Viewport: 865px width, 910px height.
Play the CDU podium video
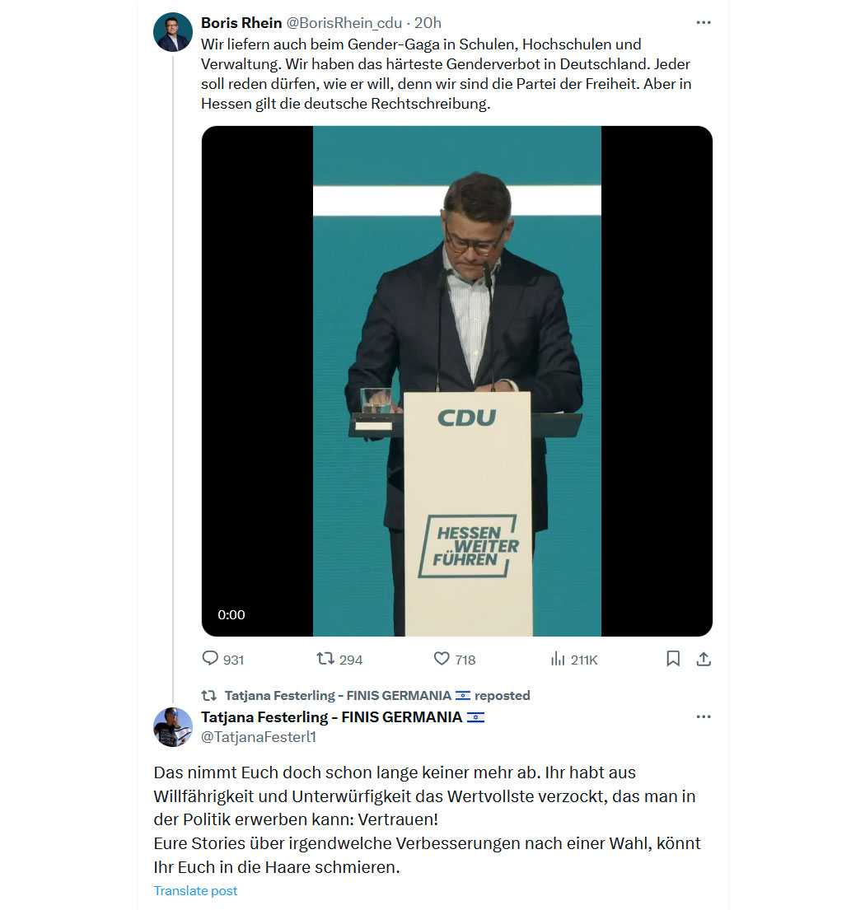pos(457,381)
